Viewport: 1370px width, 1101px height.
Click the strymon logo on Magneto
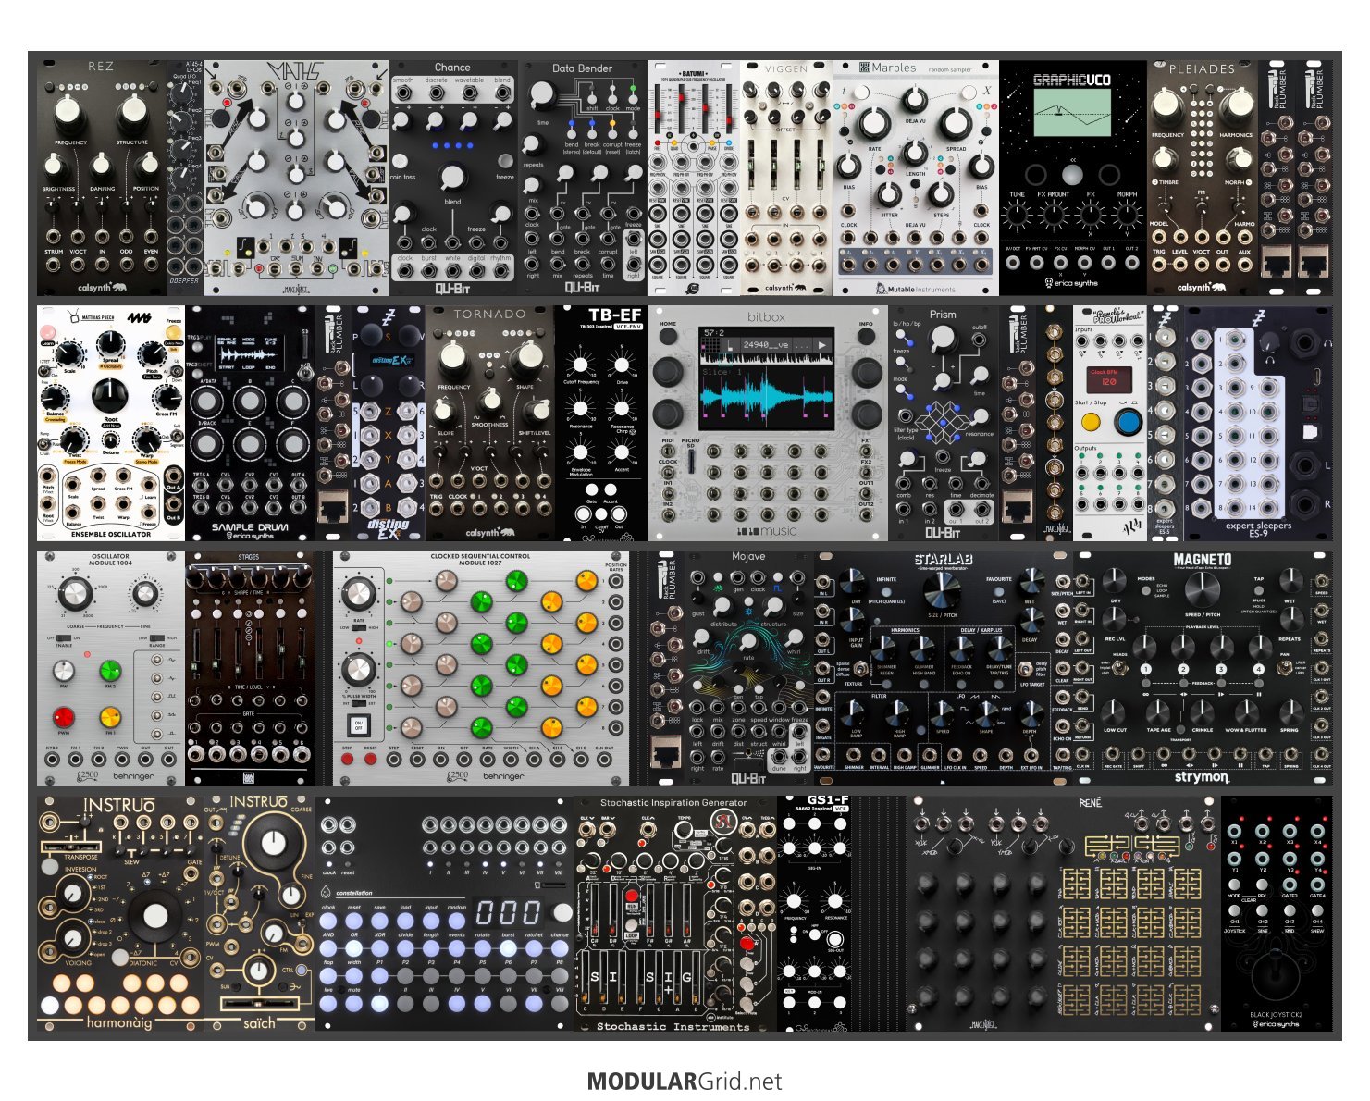(1202, 777)
